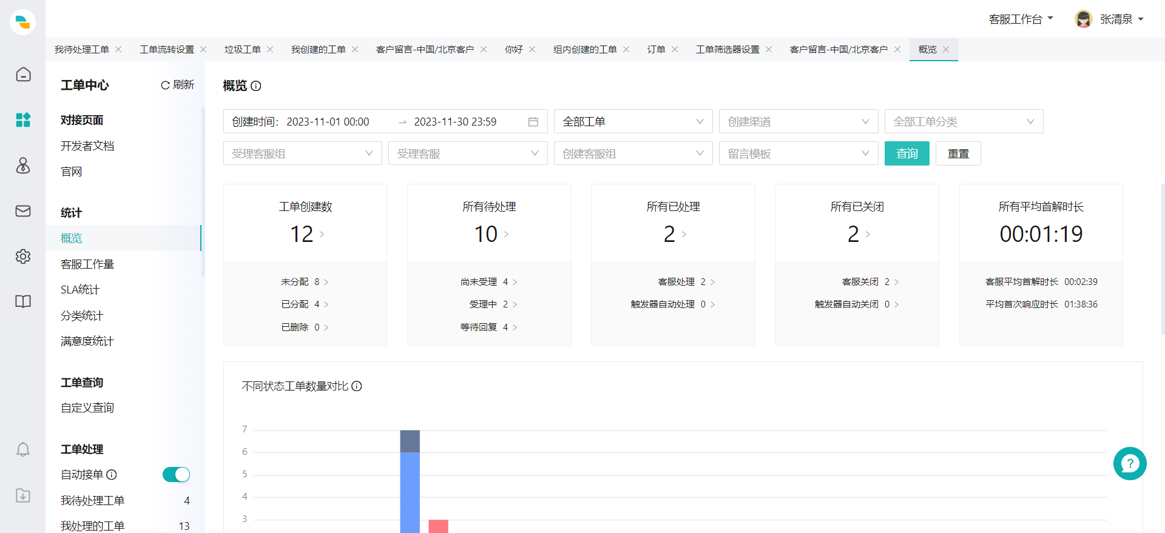Close the 你好 tab
1165x533 pixels.
pyautogui.click(x=532, y=50)
